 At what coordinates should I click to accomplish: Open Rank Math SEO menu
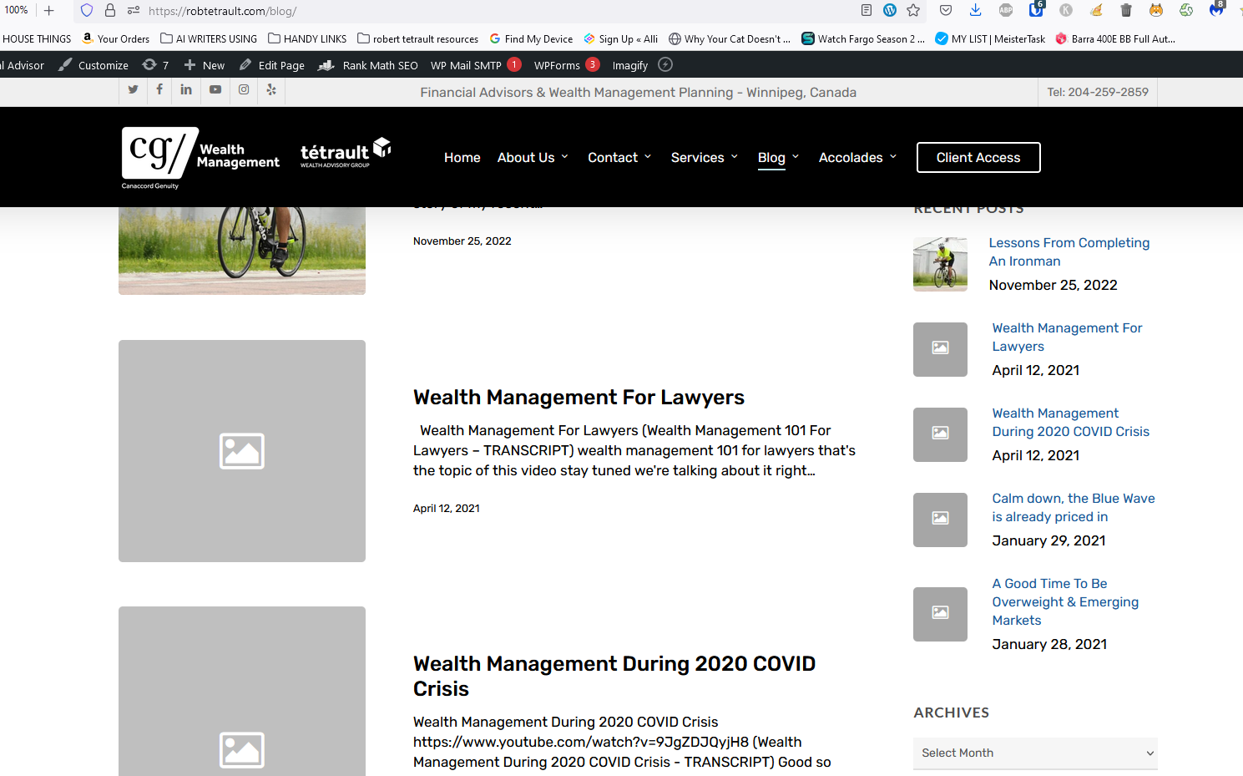[x=367, y=64]
